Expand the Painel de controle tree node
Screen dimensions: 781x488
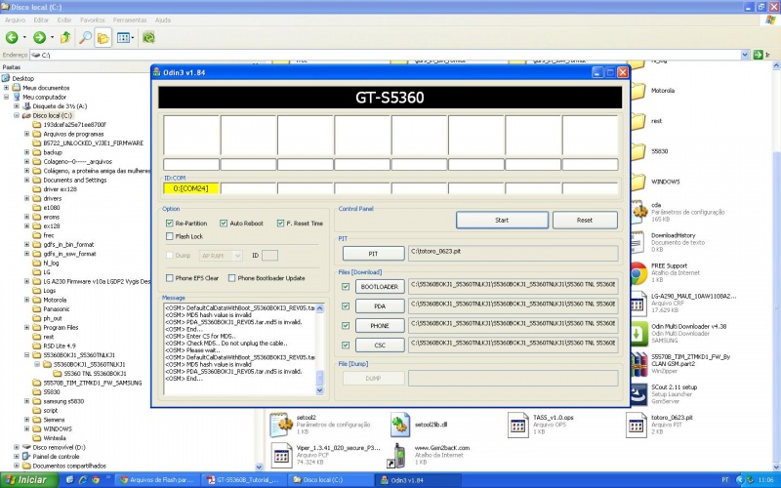coord(17,456)
